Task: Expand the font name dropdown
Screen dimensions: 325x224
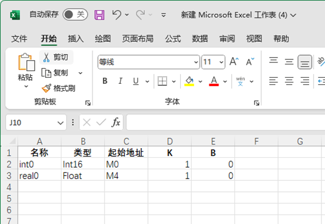Action: [x=196, y=62]
